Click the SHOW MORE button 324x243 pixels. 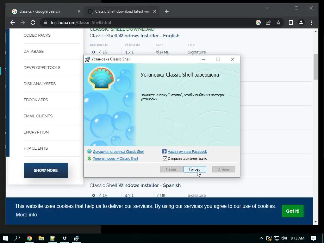click(46, 171)
